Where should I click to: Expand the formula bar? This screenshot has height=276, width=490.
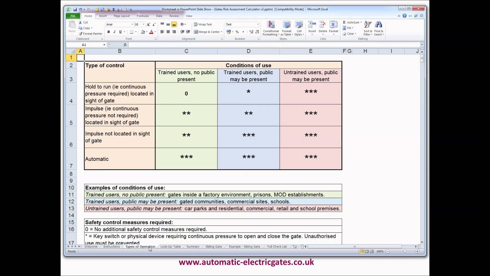tap(422, 45)
